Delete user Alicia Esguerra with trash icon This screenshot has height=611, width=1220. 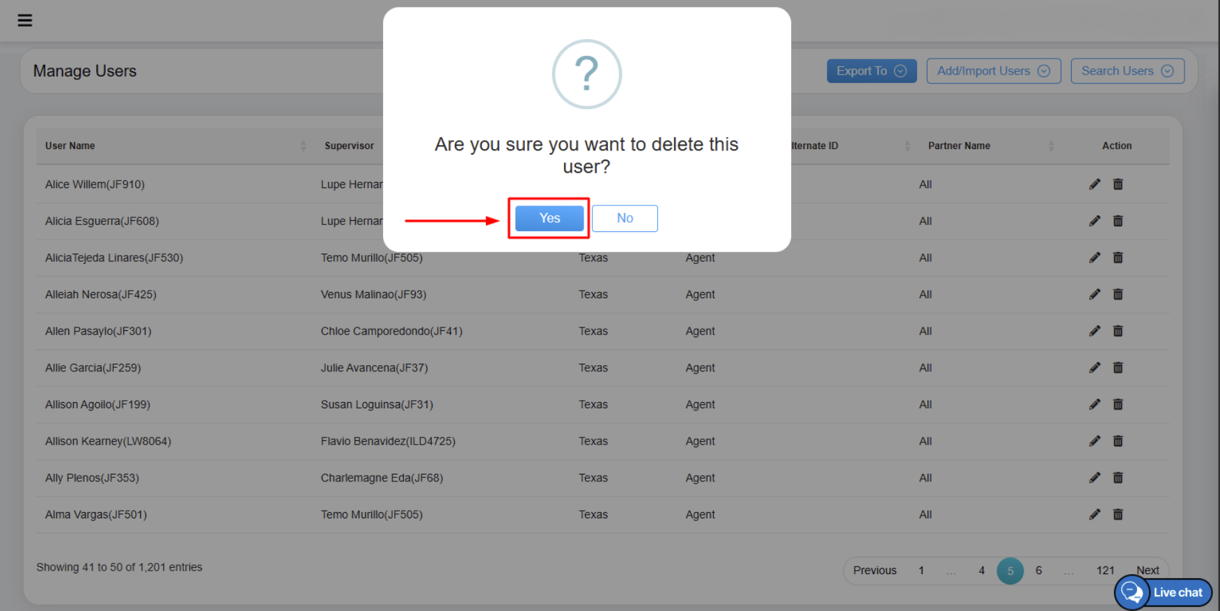coord(1118,221)
